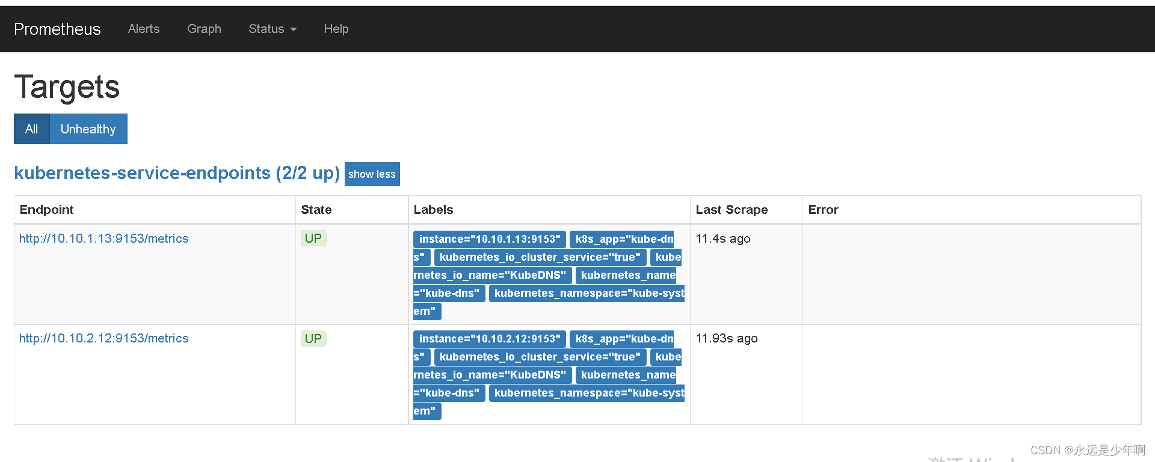Click the UP state badge for 10.10.1.13
The height and width of the screenshot is (462, 1155).
pyautogui.click(x=313, y=239)
